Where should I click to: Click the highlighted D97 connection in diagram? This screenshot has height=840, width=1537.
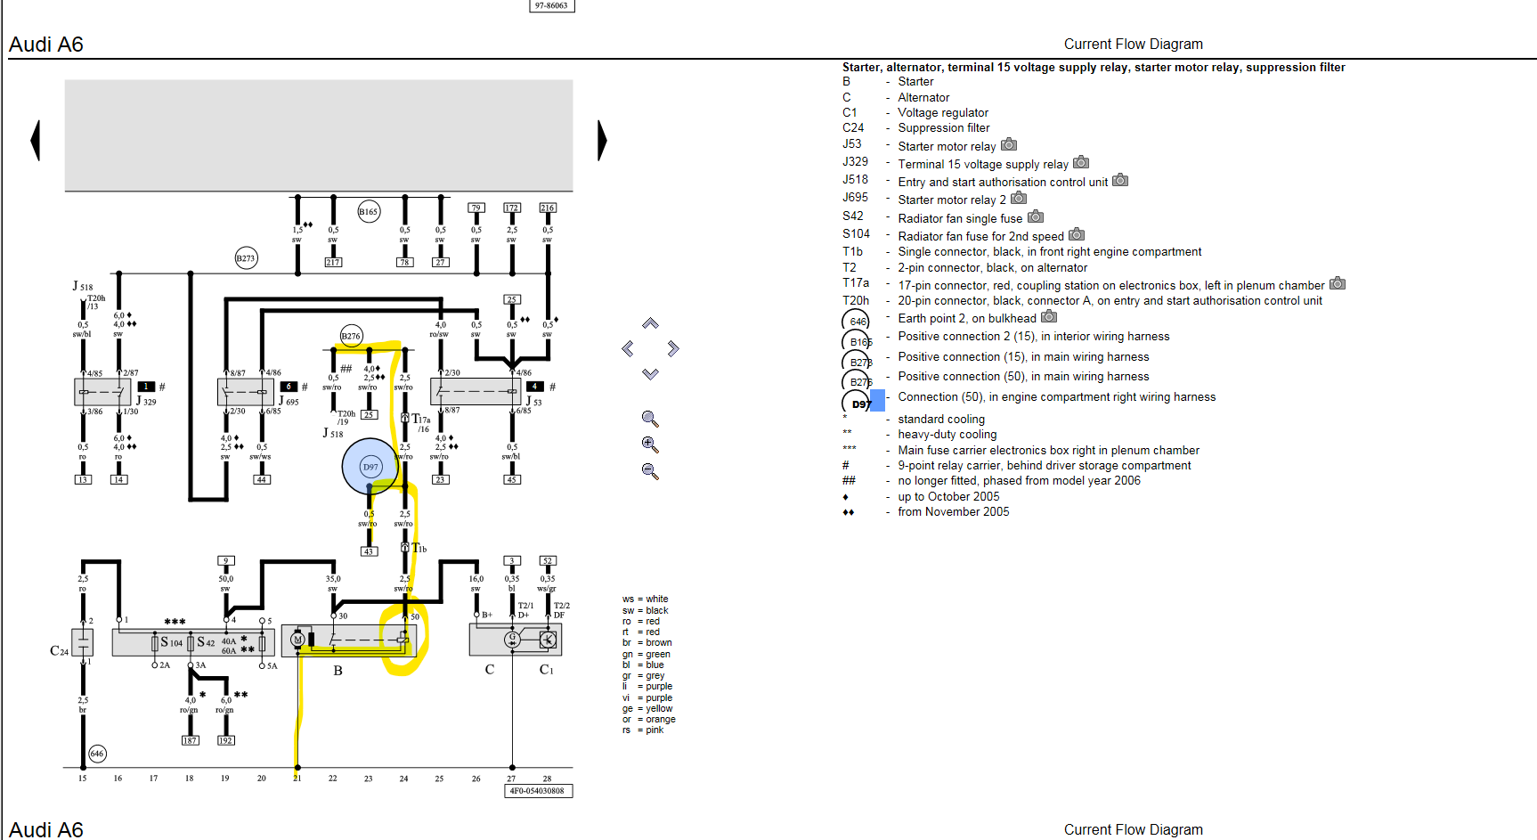pyautogui.click(x=370, y=467)
